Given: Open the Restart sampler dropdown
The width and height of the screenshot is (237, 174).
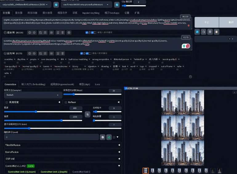Looking at the screenshot, I should click(33, 95).
